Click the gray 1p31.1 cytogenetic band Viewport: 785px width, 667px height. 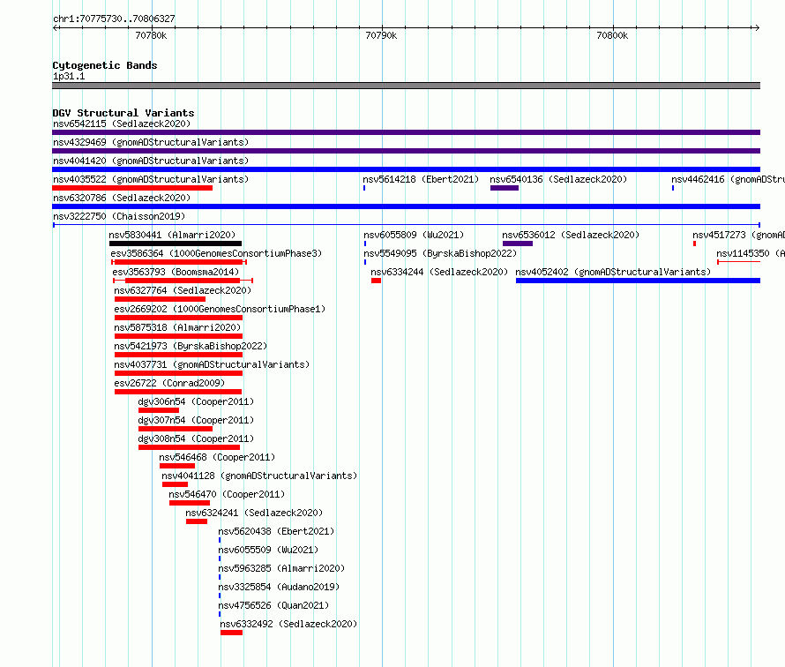coord(406,86)
